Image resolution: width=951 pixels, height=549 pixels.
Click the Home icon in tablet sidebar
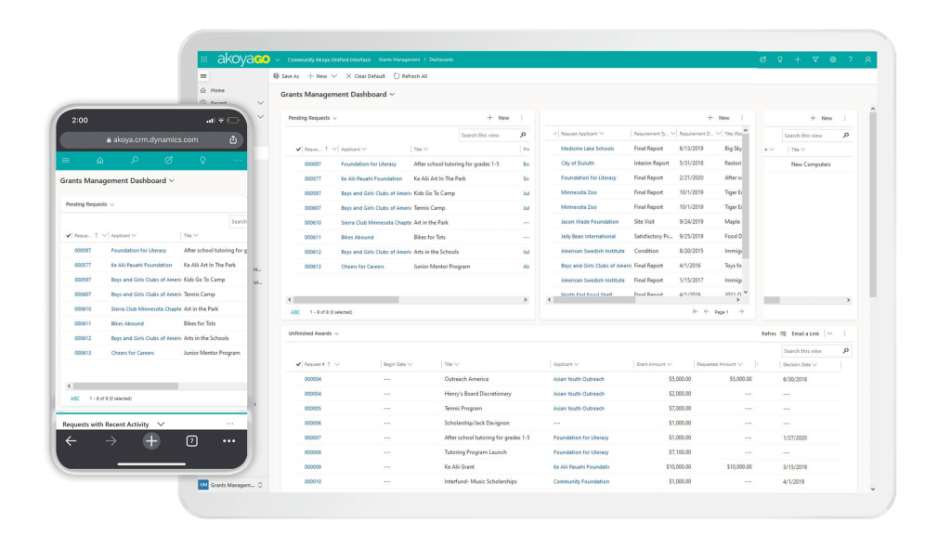tap(203, 90)
